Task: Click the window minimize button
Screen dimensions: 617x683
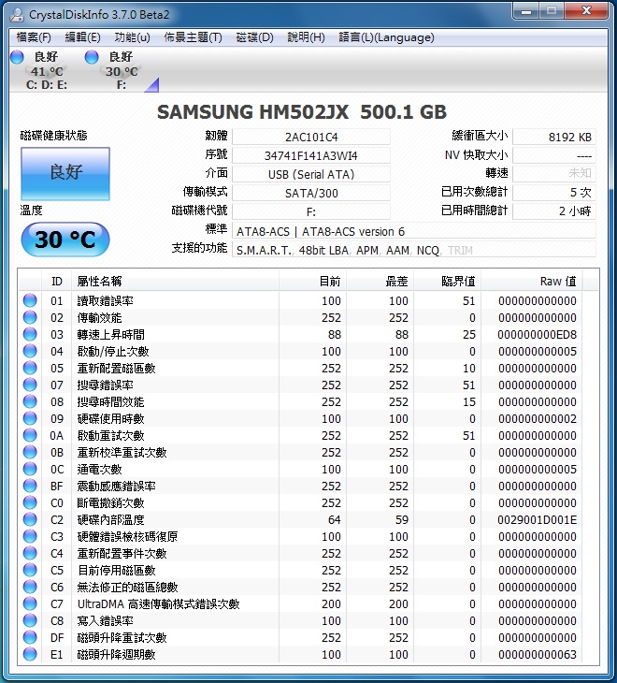Action: coord(526,11)
